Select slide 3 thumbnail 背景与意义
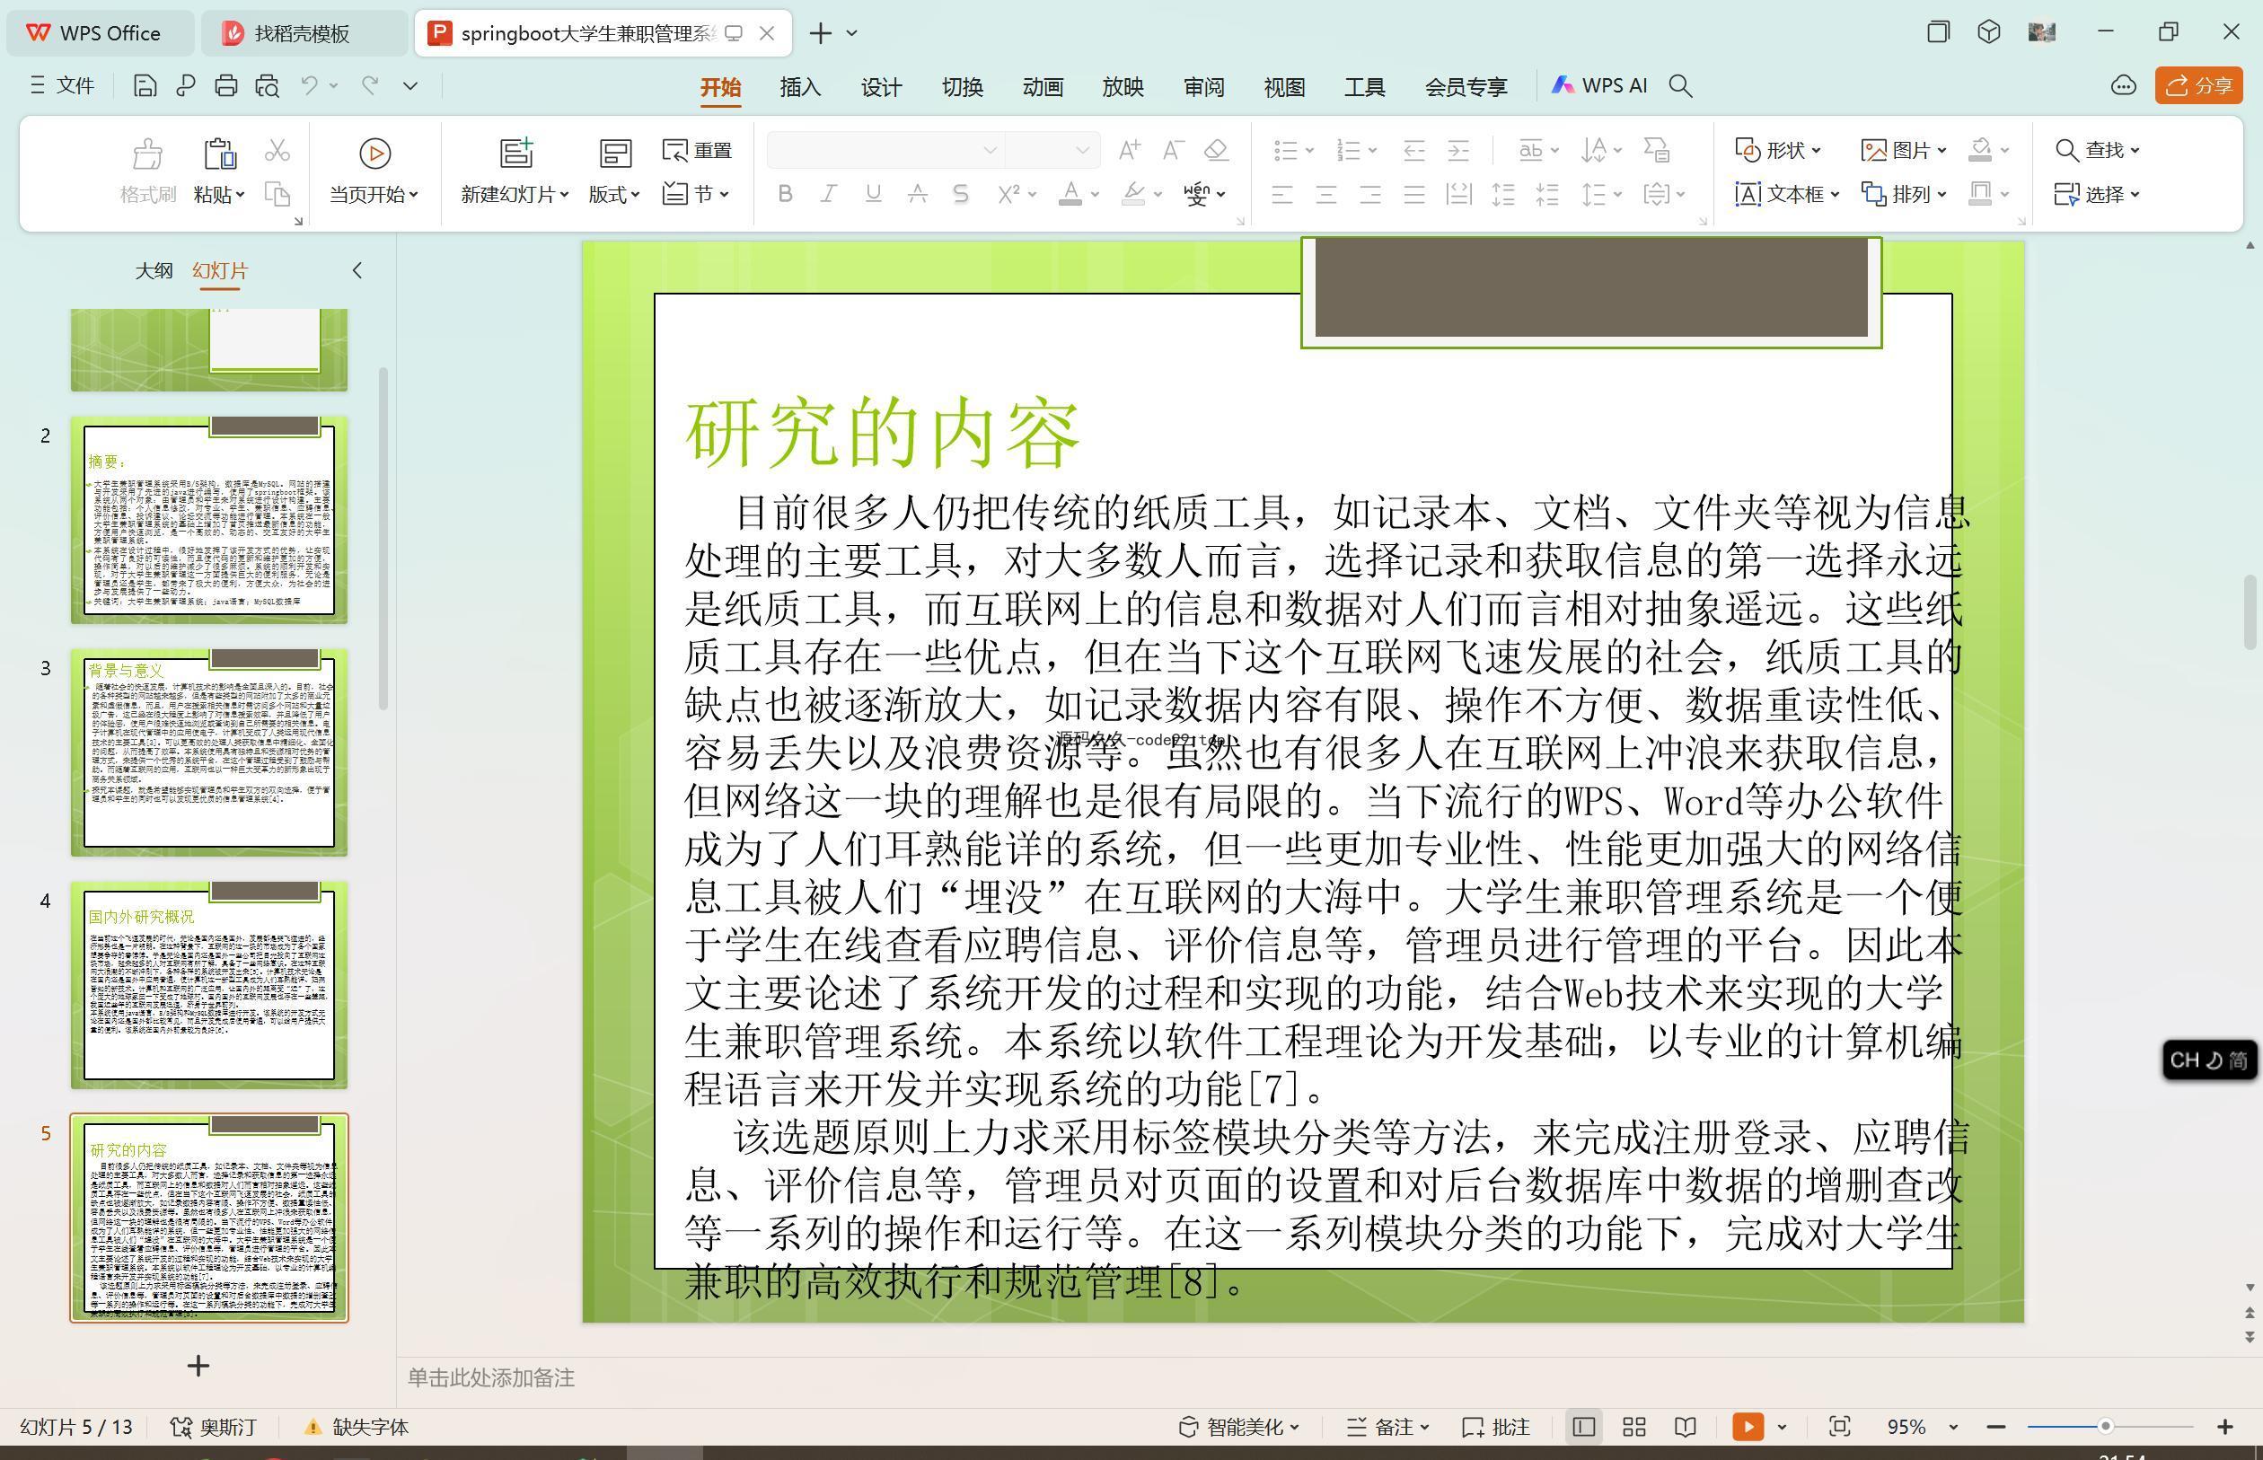 pos(209,752)
